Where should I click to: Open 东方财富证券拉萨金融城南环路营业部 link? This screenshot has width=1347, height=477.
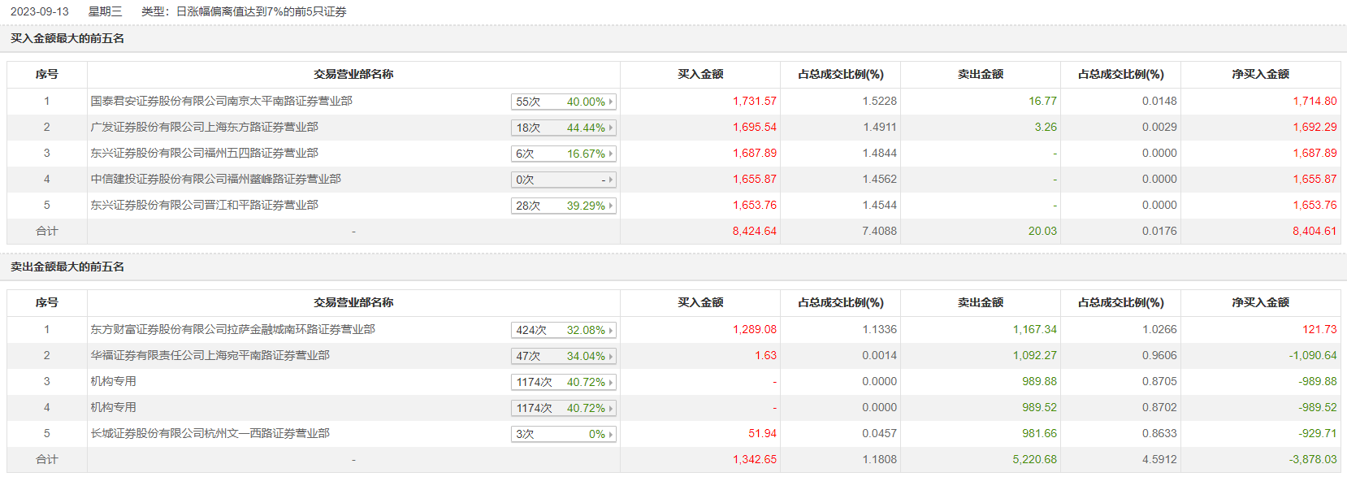(x=232, y=330)
